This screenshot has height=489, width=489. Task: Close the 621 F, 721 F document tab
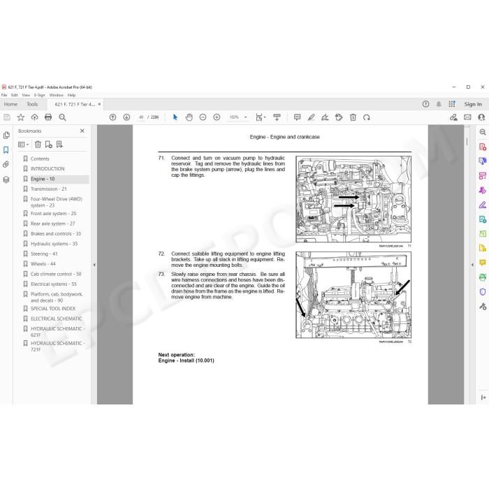(x=99, y=105)
